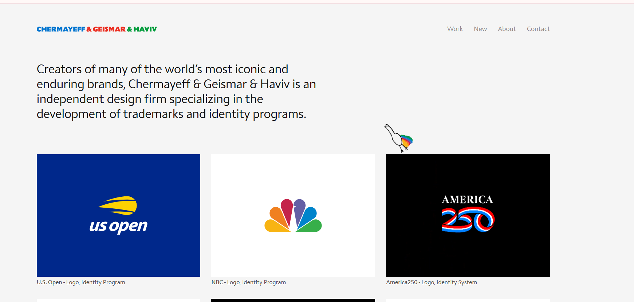Go to the New page

tap(480, 29)
